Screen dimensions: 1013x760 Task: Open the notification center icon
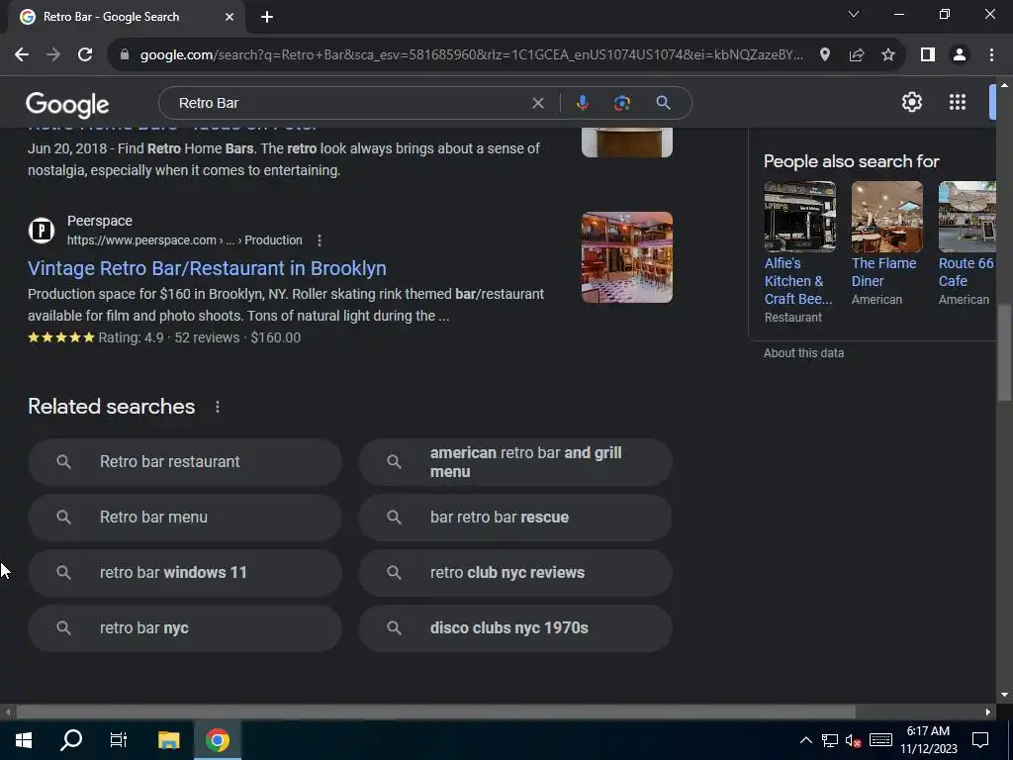pyautogui.click(x=980, y=740)
